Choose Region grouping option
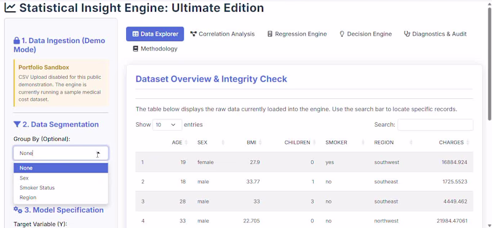 coord(61,197)
